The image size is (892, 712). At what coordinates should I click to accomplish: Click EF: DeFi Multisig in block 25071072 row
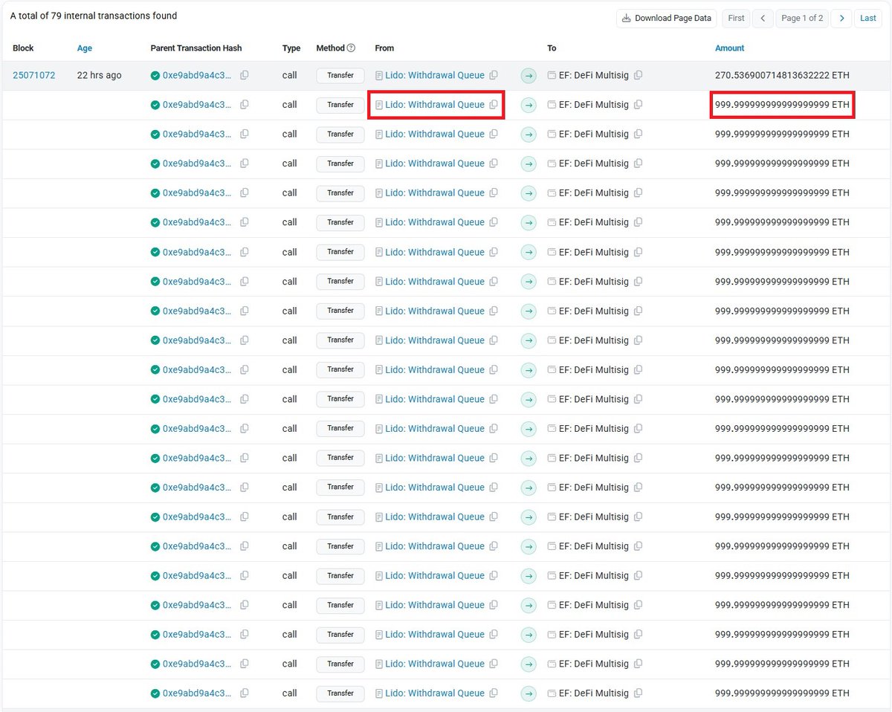(x=594, y=75)
